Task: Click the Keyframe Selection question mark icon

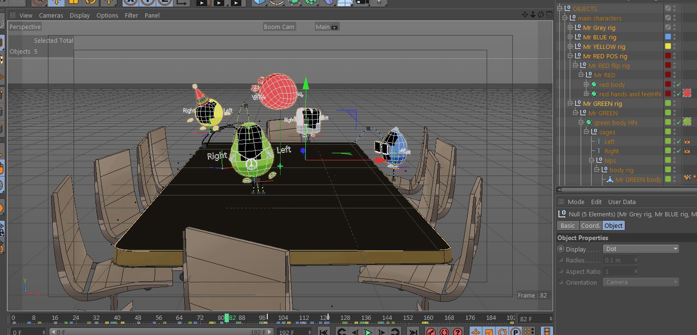Action: (458, 332)
